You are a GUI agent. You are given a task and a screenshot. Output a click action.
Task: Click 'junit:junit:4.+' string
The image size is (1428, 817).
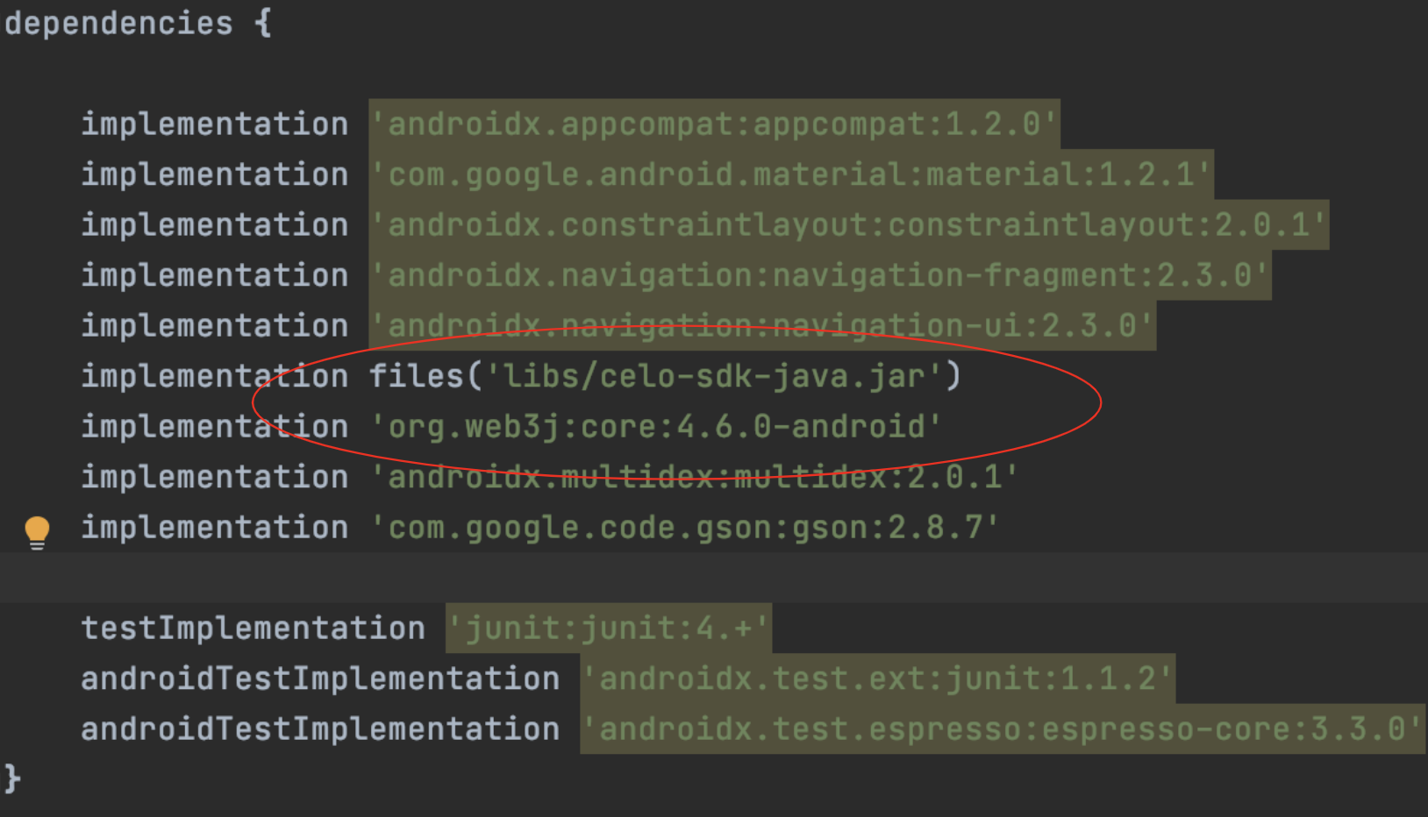click(609, 629)
